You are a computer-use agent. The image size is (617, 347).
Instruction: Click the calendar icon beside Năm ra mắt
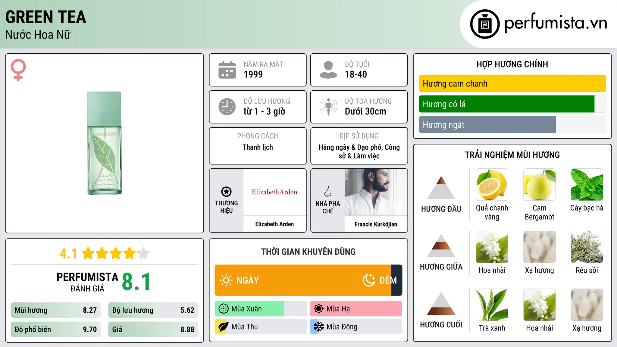[227, 70]
